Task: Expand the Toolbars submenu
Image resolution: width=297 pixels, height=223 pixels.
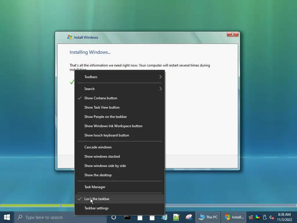Action: 120,77
